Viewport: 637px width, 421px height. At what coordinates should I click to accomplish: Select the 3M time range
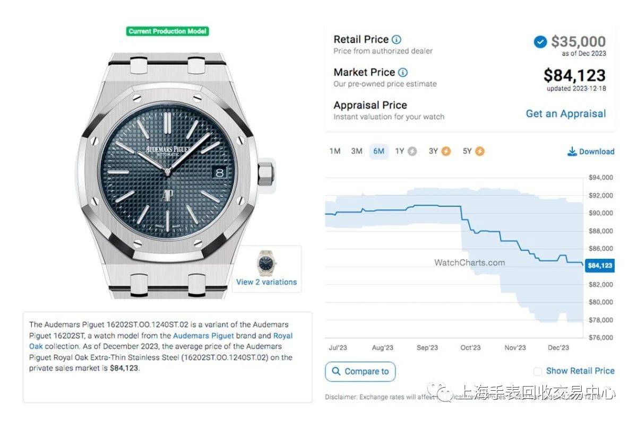coord(357,151)
